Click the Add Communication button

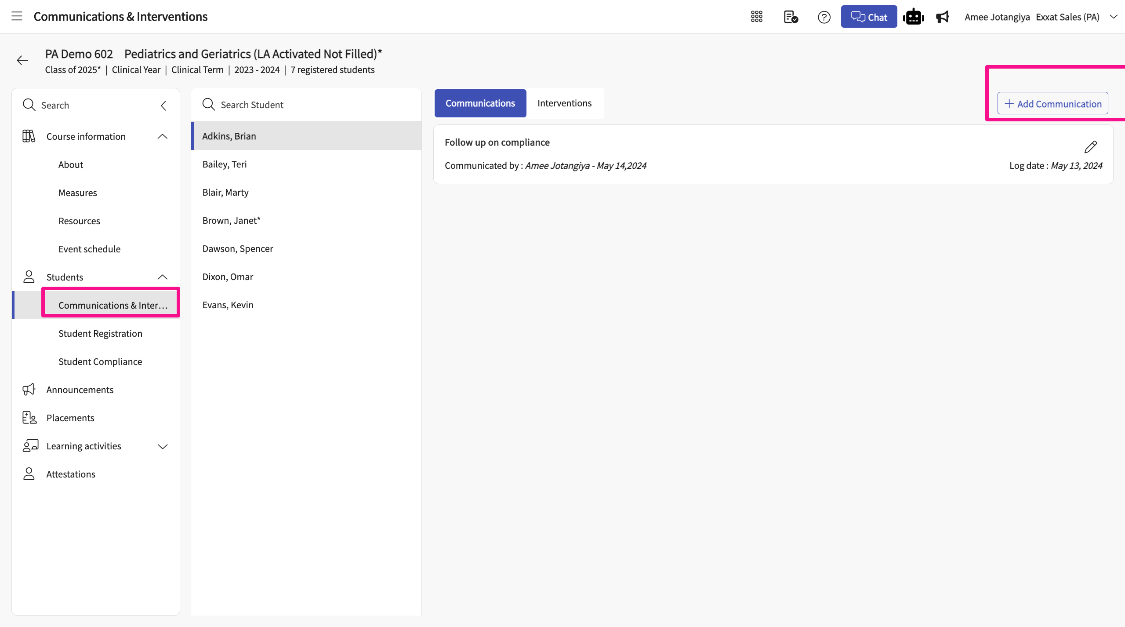click(x=1052, y=104)
